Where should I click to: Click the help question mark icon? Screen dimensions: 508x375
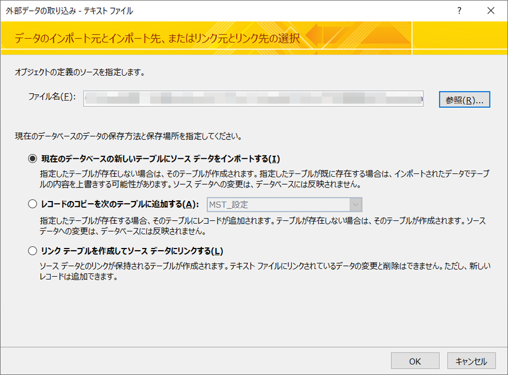click(460, 11)
